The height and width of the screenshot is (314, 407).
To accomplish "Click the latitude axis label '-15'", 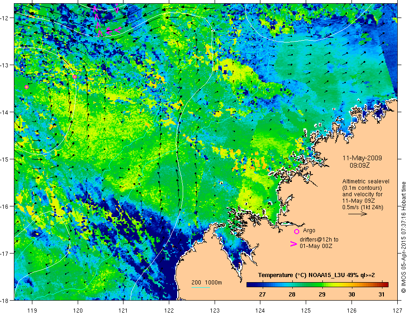I will pyautogui.click(x=6, y=159).
